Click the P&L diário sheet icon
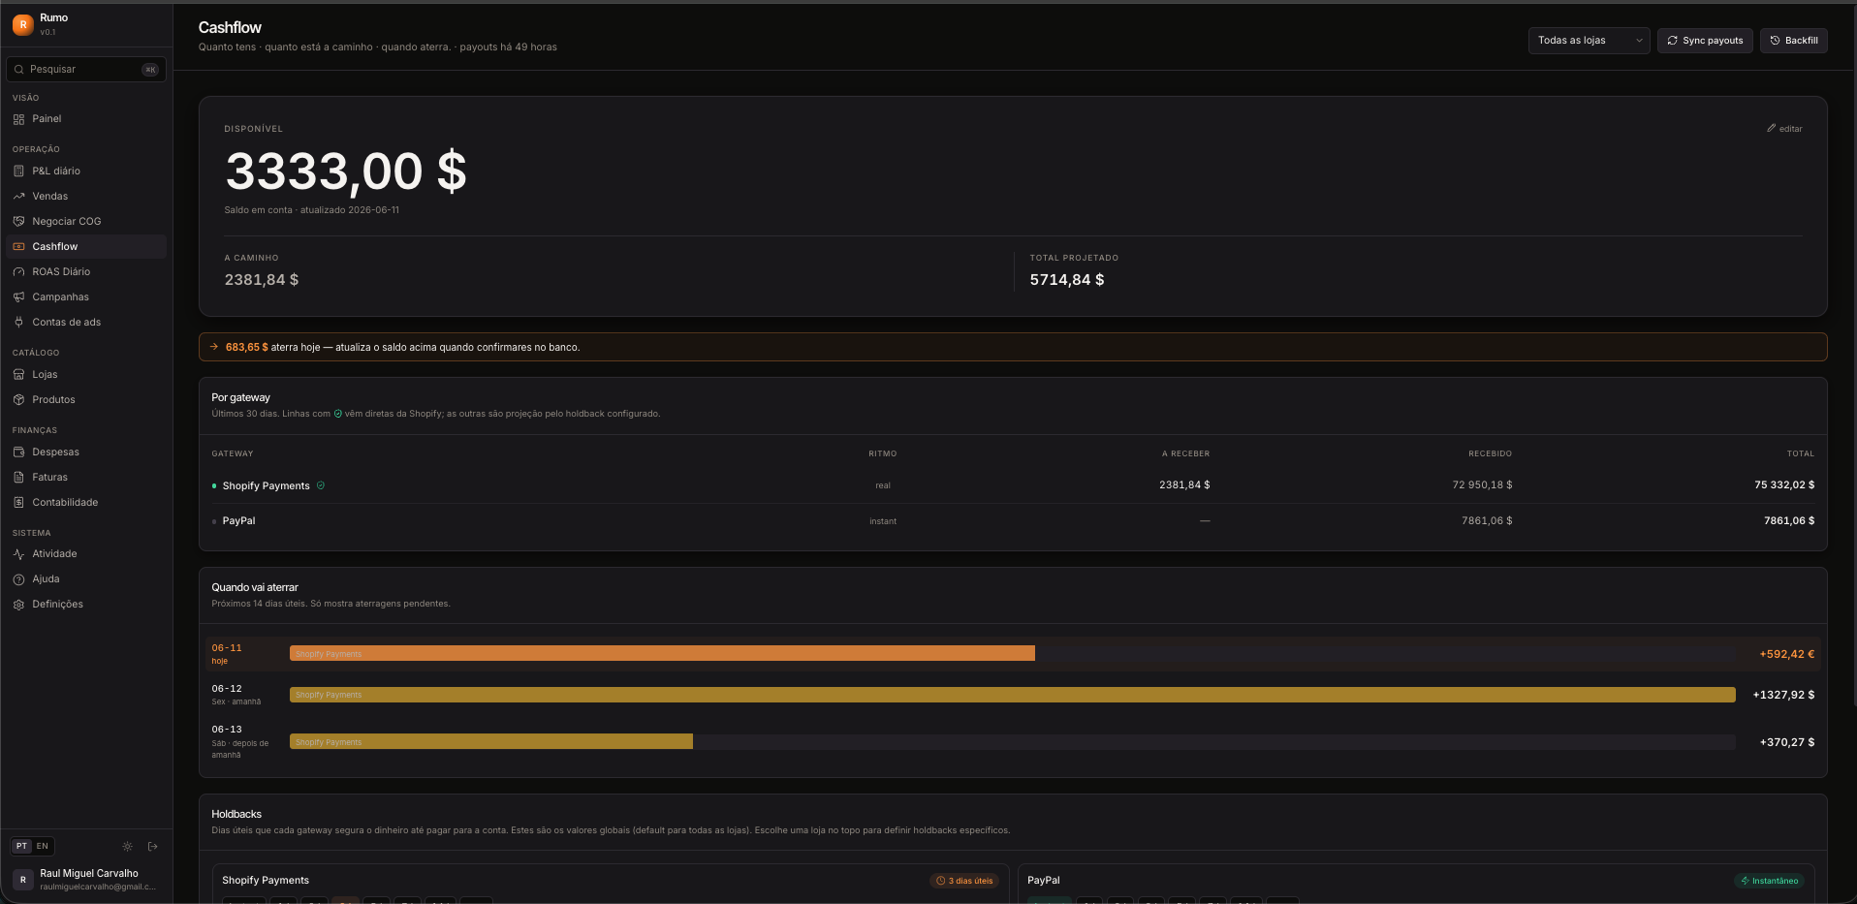The height and width of the screenshot is (904, 1857). (18, 171)
